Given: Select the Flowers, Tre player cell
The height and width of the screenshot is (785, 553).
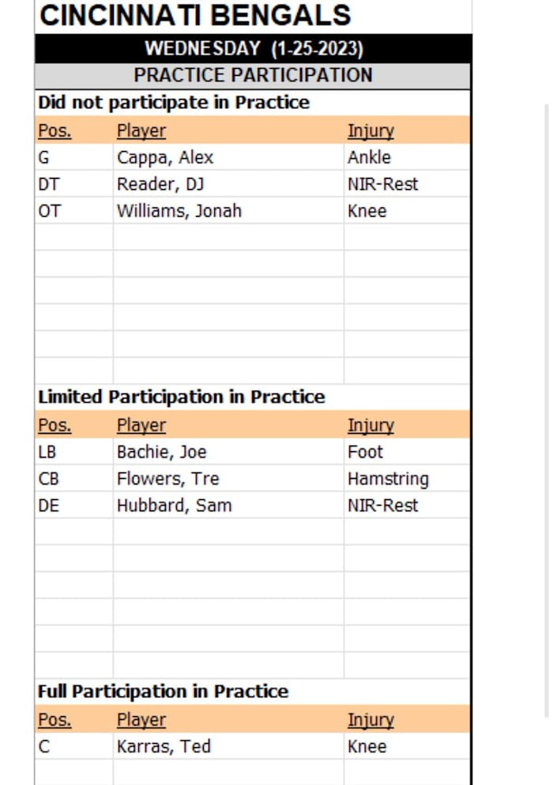Looking at the screenshot, I should 167,479.
